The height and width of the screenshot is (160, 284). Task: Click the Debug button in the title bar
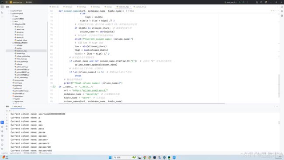click(243, 2)
